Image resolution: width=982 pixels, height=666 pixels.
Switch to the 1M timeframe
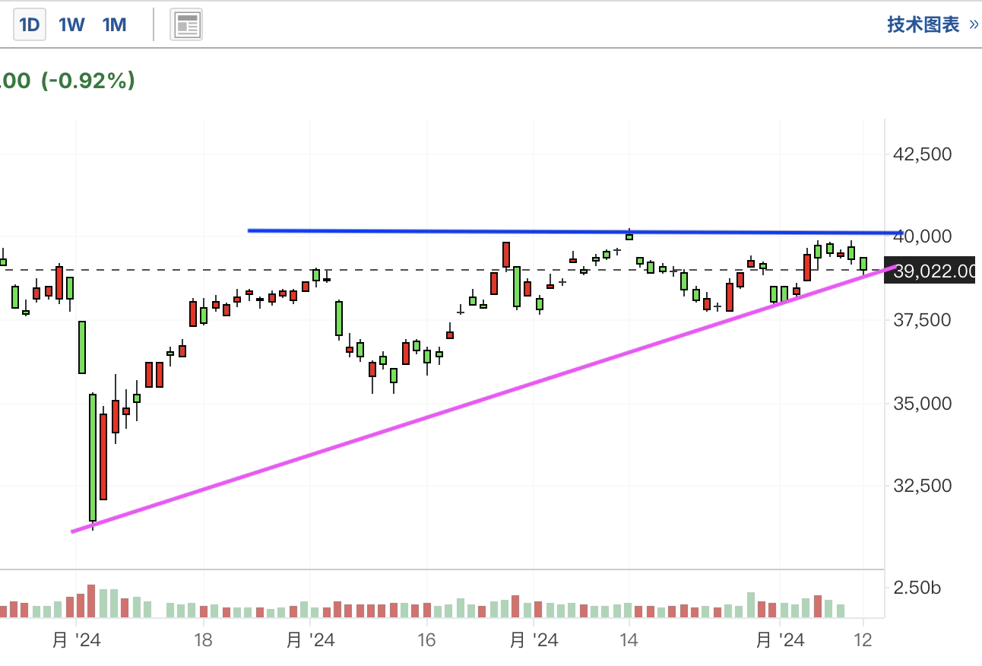[114, 25]
